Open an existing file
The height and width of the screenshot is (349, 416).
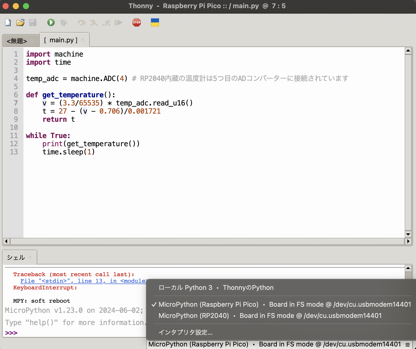click(x=20, y=22)
